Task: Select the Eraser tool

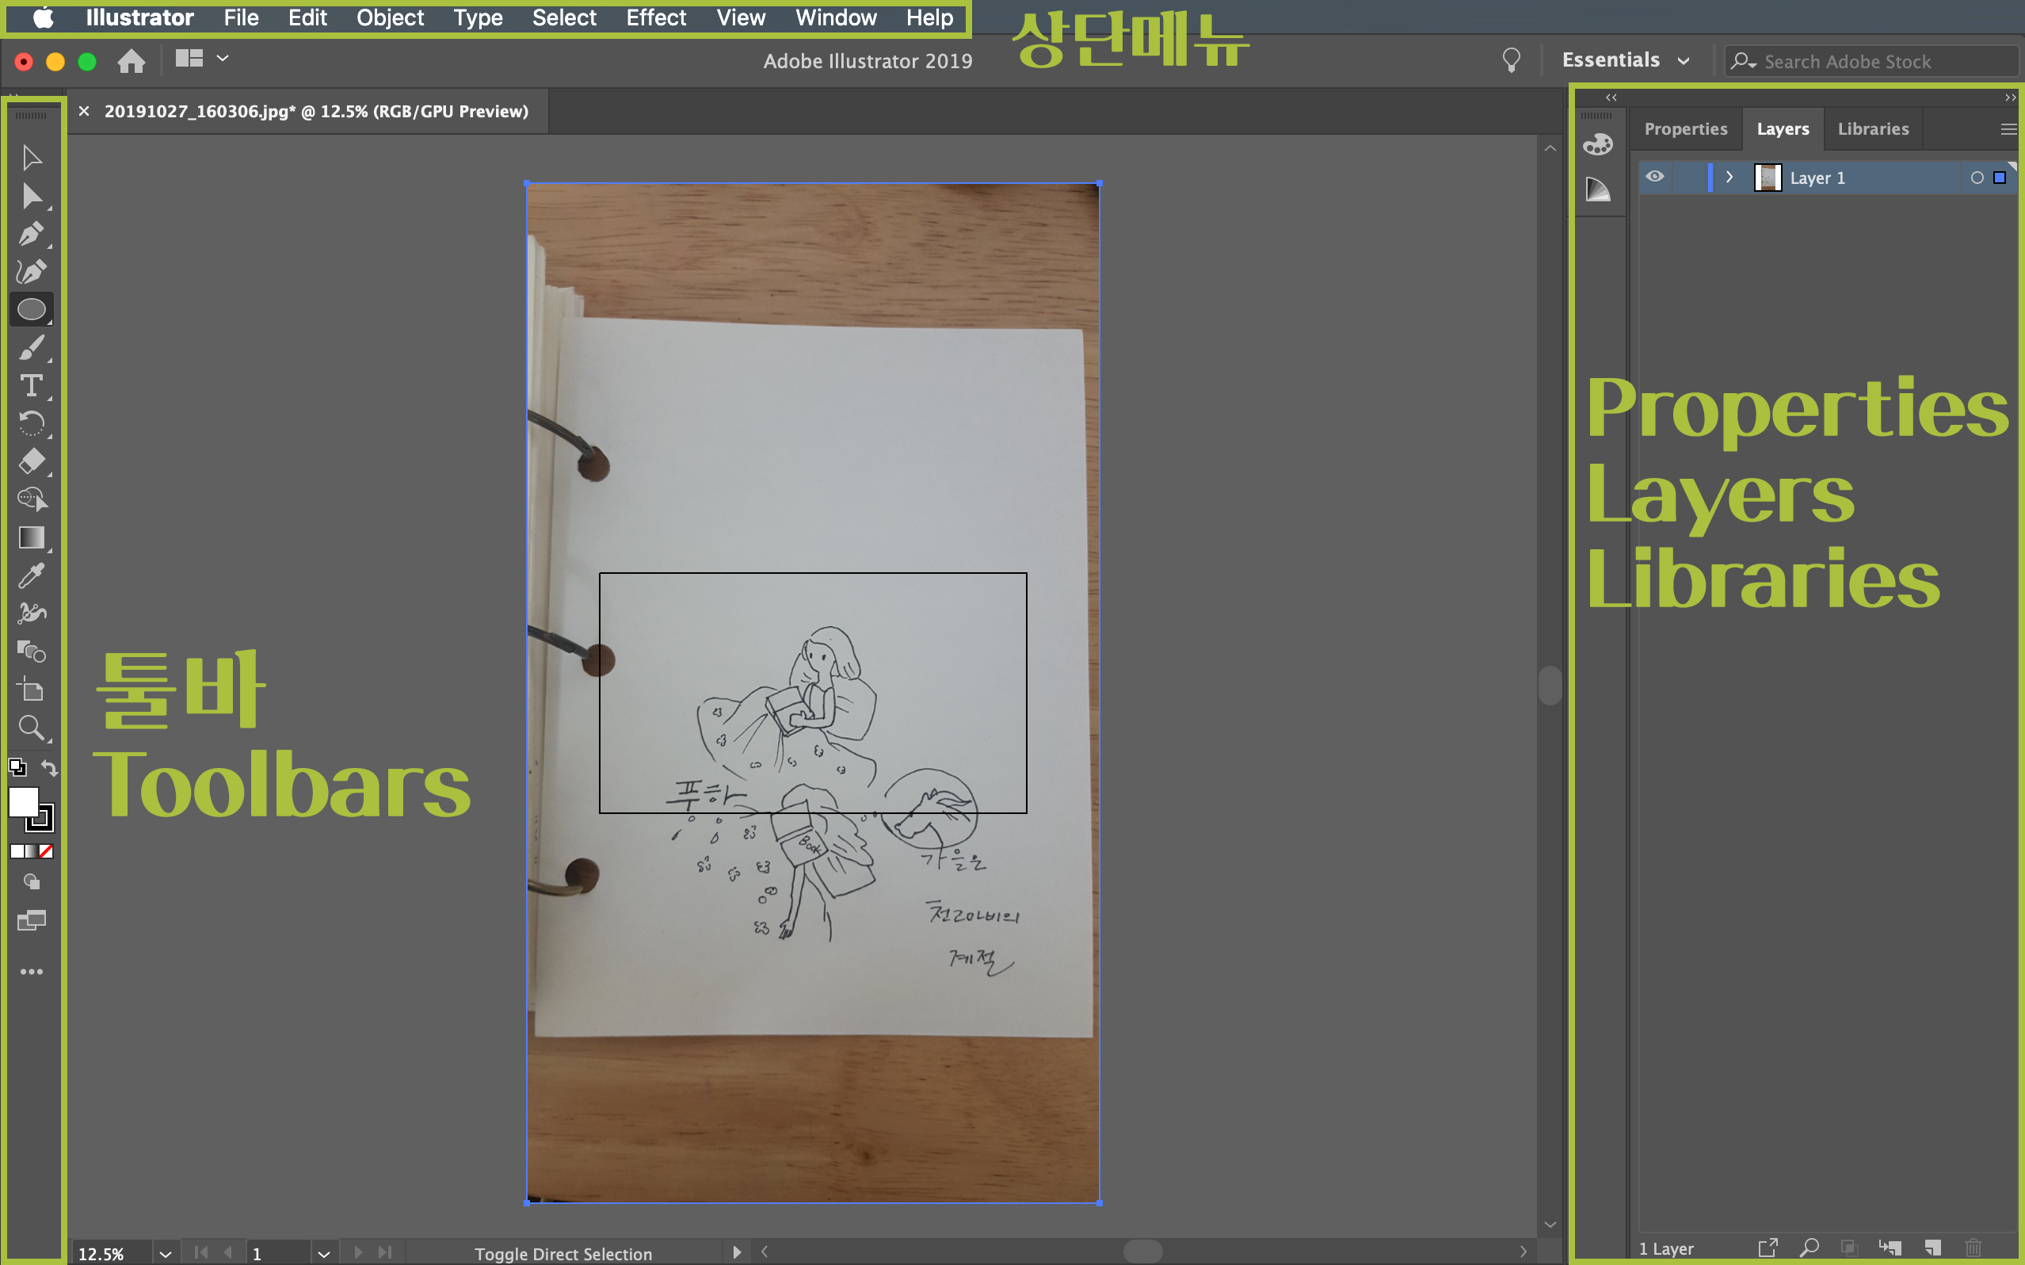Action: click(x=31, y=461)
